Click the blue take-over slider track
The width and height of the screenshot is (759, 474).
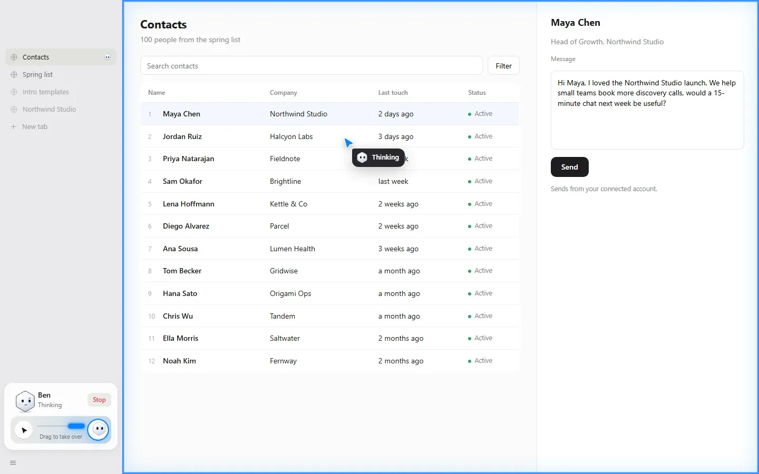click(76, 426)
